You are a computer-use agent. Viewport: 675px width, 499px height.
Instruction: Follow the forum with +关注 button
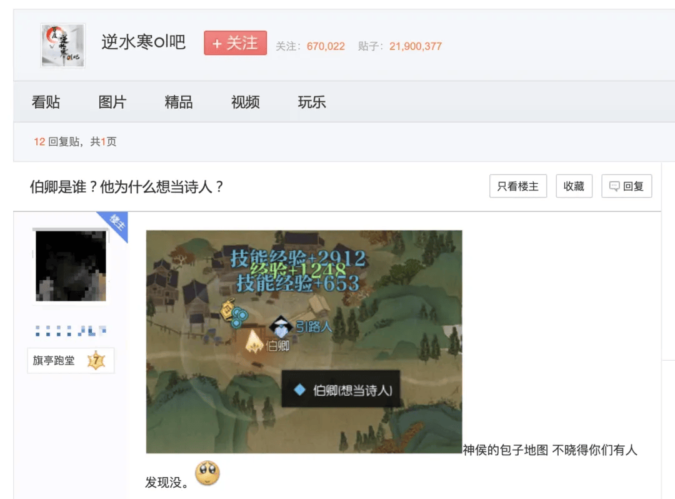pyautogui.click(x=235, y=43)
